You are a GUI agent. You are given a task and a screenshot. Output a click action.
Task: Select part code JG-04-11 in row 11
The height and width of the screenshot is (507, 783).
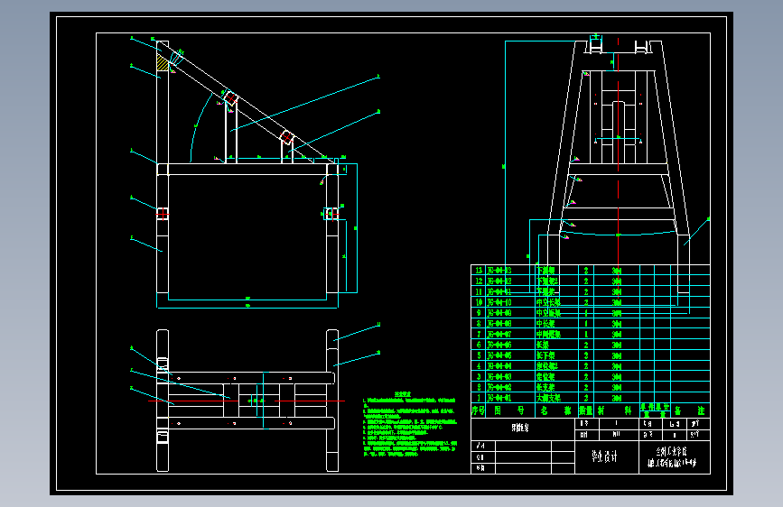tap(499, 292)
